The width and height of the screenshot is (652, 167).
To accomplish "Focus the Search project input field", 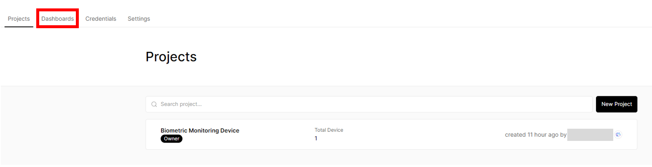I will (x=369, y=104).
